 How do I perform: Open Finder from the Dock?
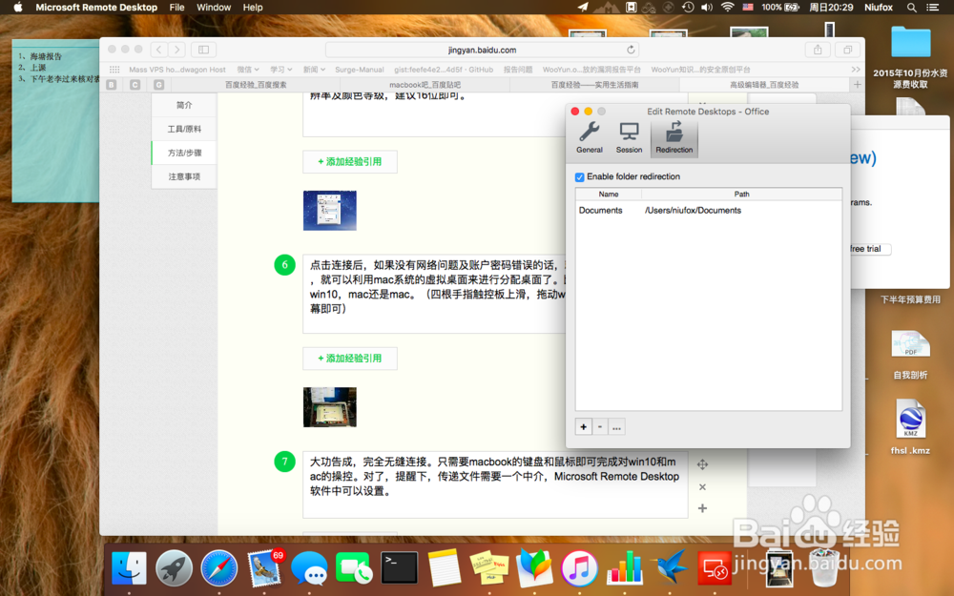(x=129, y=568)
